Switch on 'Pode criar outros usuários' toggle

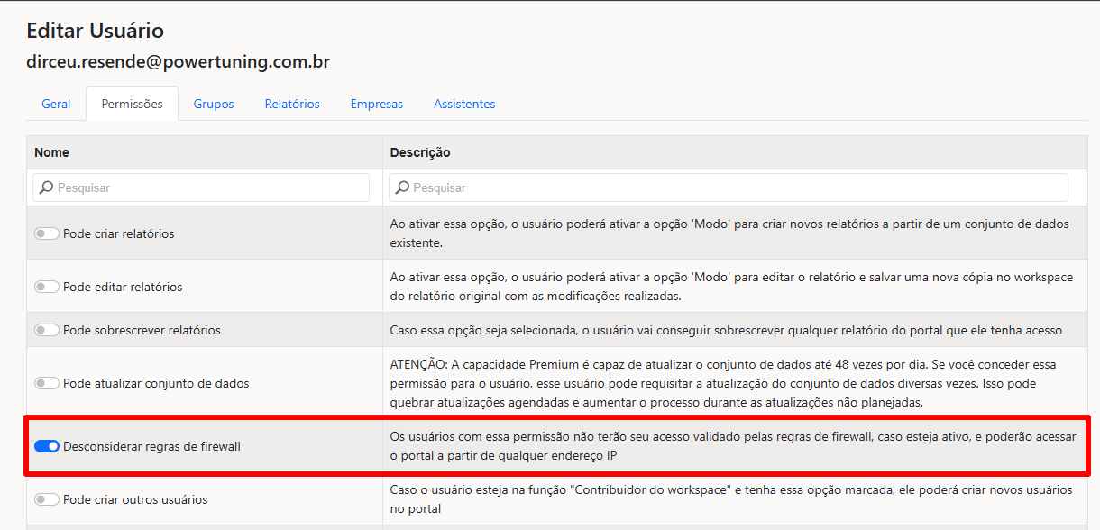tap(47, 499)
